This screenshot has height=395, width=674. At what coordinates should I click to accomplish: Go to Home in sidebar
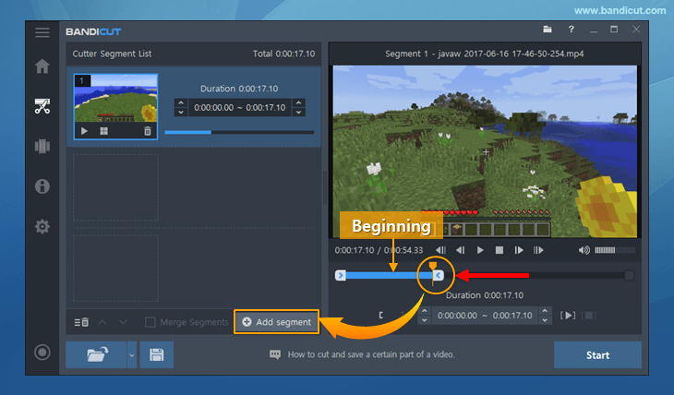[x=42, y=66]
